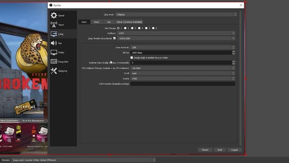Open the Kodlayıcı x264 dropdown

coord(176,33)
